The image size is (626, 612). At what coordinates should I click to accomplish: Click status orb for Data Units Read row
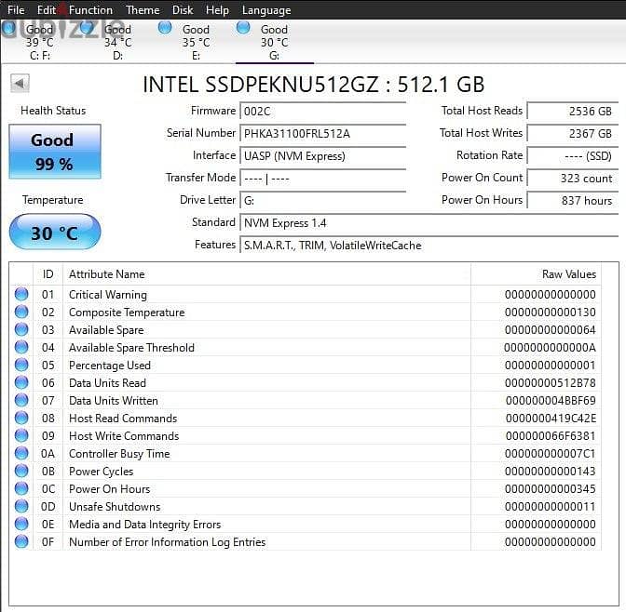pyautogui.click(x=21, y=382)
